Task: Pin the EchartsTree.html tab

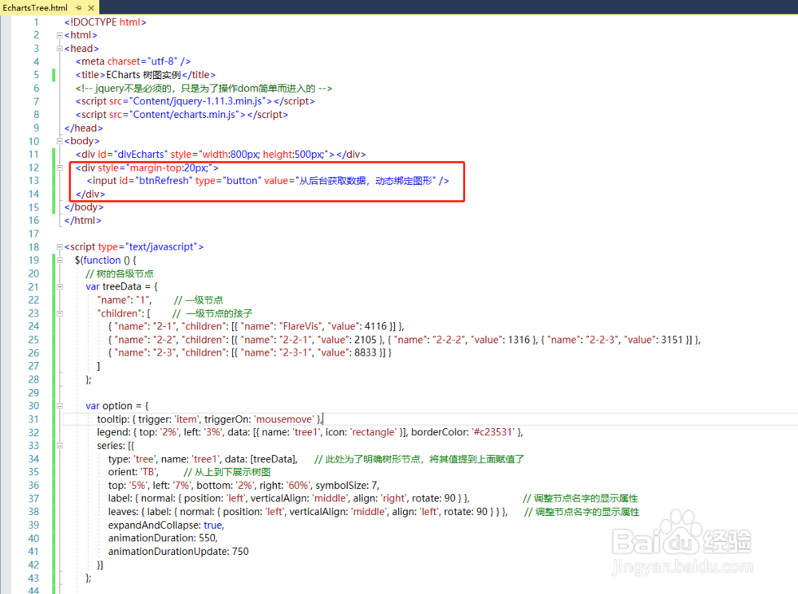Action: (79, 8)
